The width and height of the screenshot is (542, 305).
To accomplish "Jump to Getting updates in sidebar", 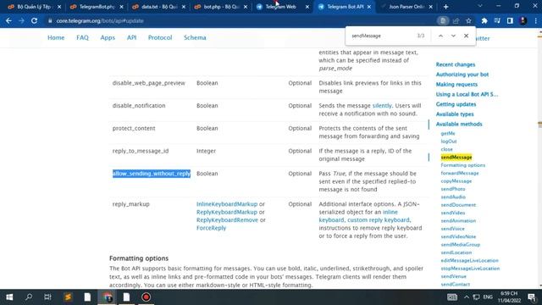I will point(456,104).
